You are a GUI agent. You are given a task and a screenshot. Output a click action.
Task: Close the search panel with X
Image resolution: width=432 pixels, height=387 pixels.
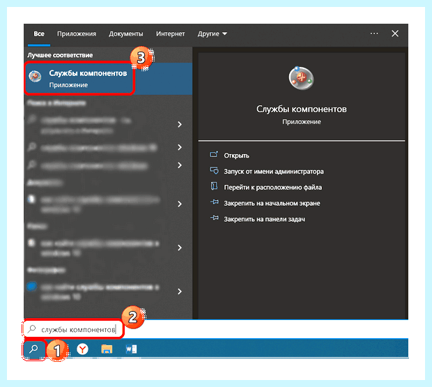(x=395, y=33)
